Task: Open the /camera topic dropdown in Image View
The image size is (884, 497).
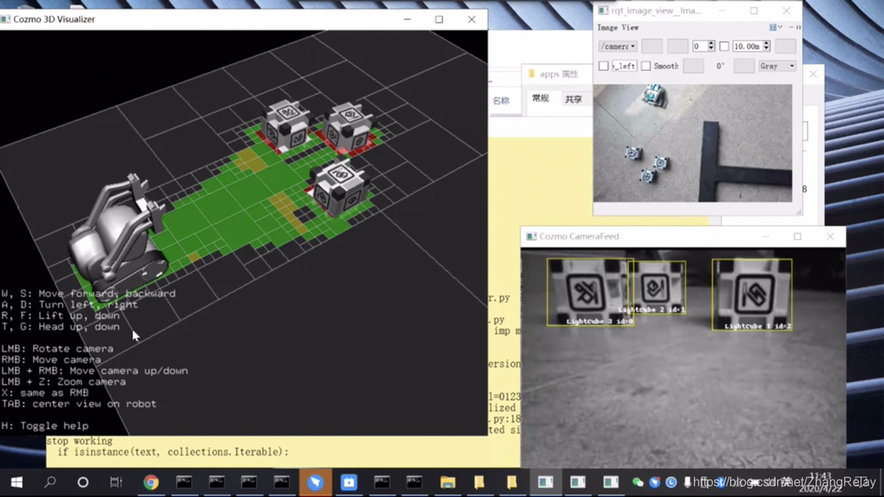Action: click(618, 46)
